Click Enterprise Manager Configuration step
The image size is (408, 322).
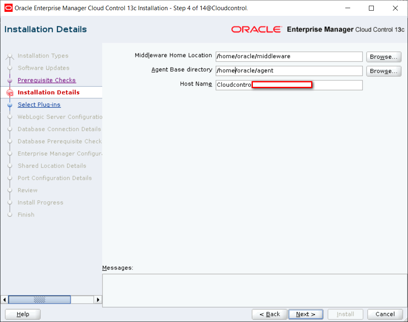pyautogui.click(x=60, y=154)
